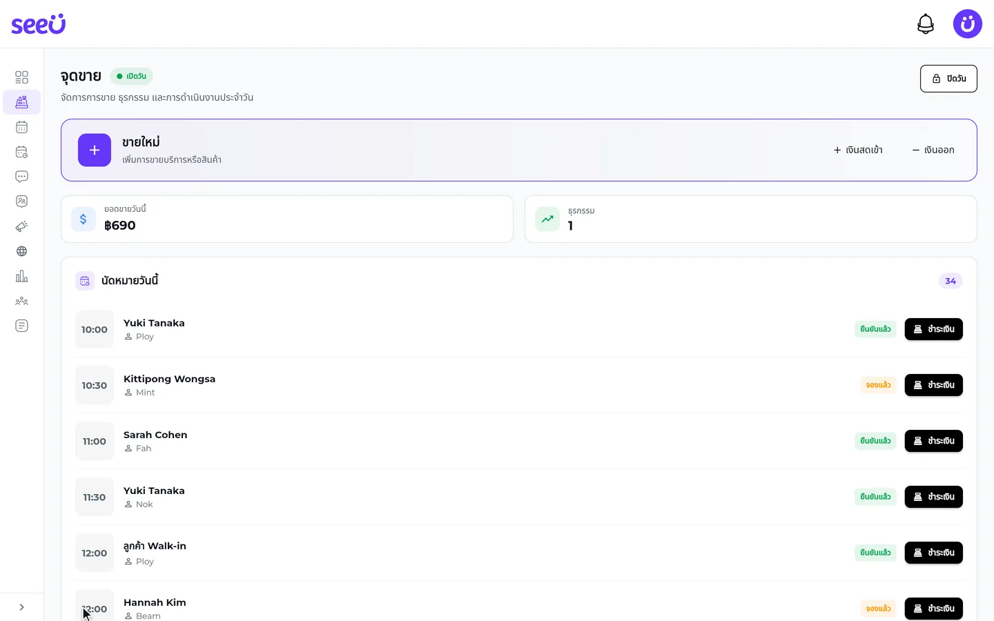
Task: Click the 11:00 time slot
Action: pyautogui.click(x=95, y=441)
